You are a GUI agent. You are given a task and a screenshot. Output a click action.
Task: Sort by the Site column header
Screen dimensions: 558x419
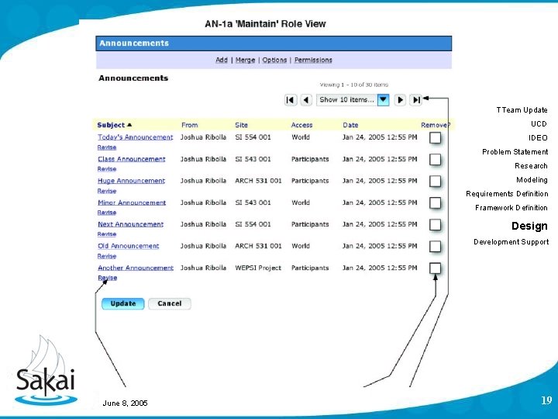241,125
